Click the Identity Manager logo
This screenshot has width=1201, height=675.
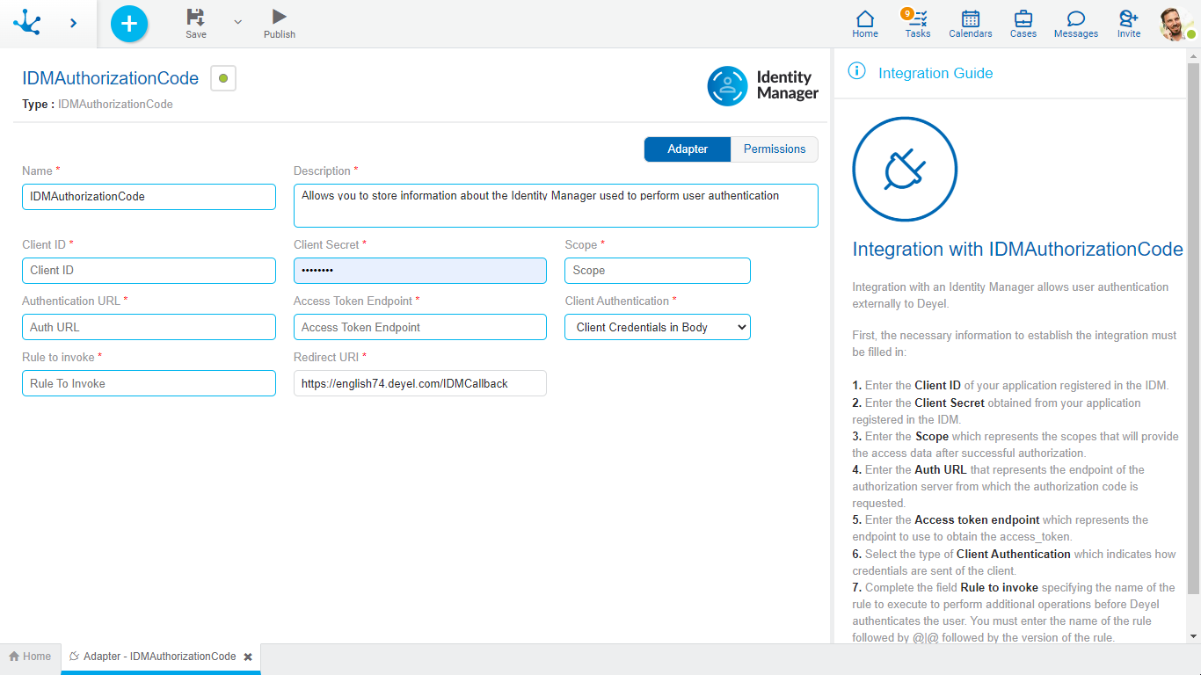point(763,85)
